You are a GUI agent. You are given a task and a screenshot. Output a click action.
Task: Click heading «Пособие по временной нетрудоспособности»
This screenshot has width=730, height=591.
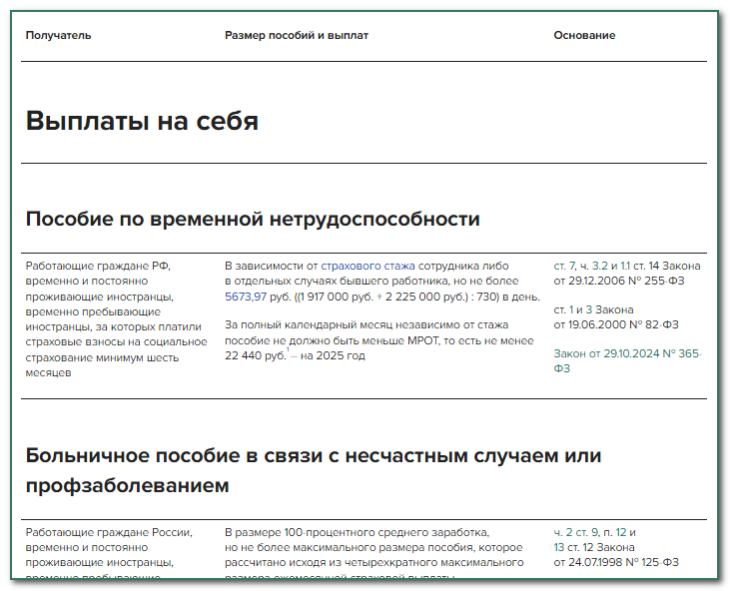pos(253,219)
